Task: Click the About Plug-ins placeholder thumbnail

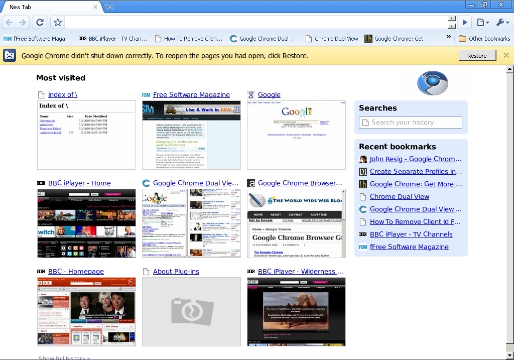Action: [191, 312]
